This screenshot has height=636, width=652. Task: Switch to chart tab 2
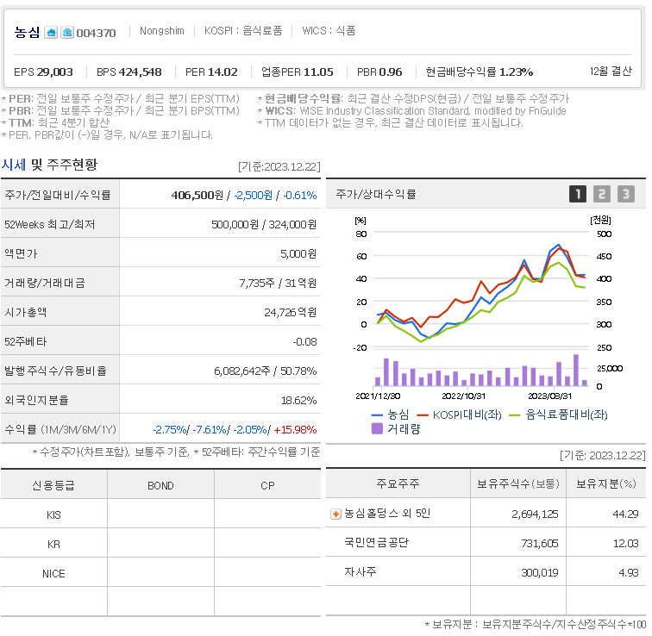pos(602,194)
